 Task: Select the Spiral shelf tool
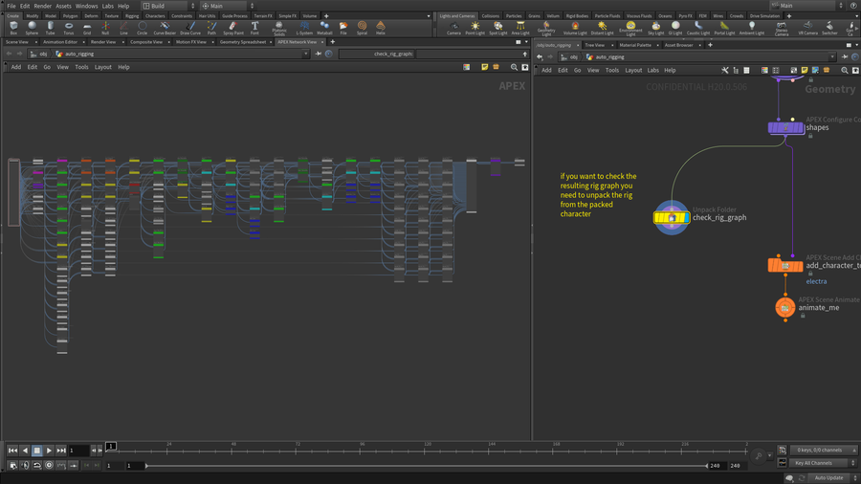[362, 28]
